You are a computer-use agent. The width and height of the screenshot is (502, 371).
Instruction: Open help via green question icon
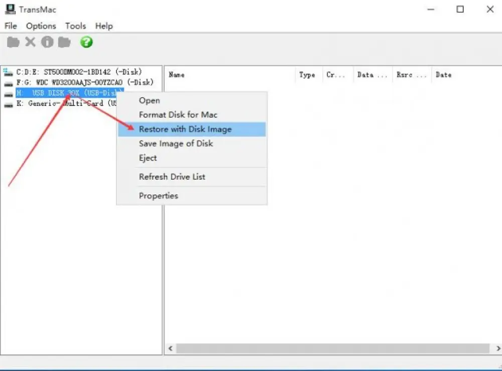pyautogui.click(x=86, y=42)
